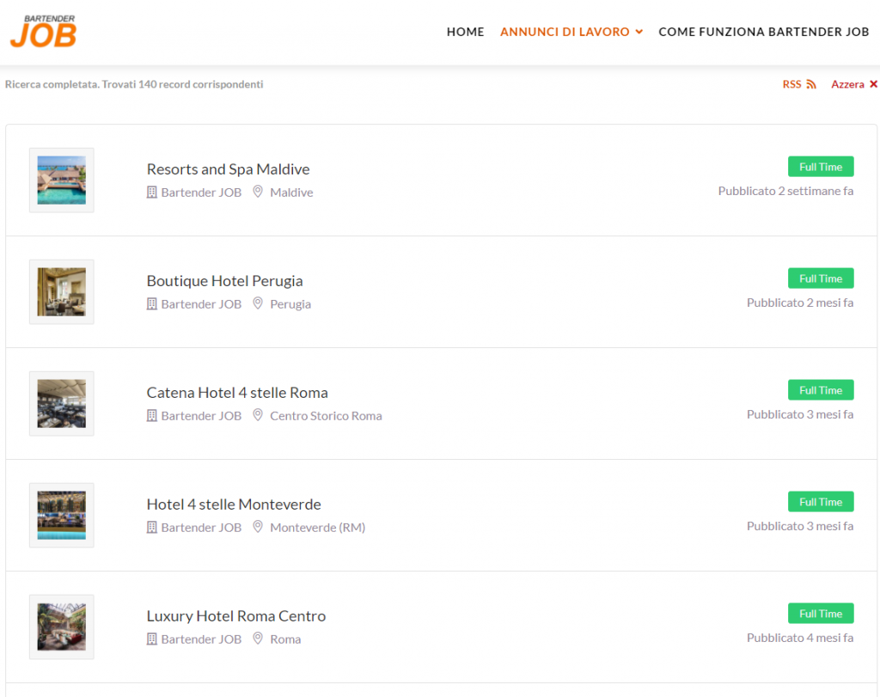Open the Resorts and Spa Maldive listing
Viewport: 880px width, 697px height.
pyautogui.click(x=228, y=169)
